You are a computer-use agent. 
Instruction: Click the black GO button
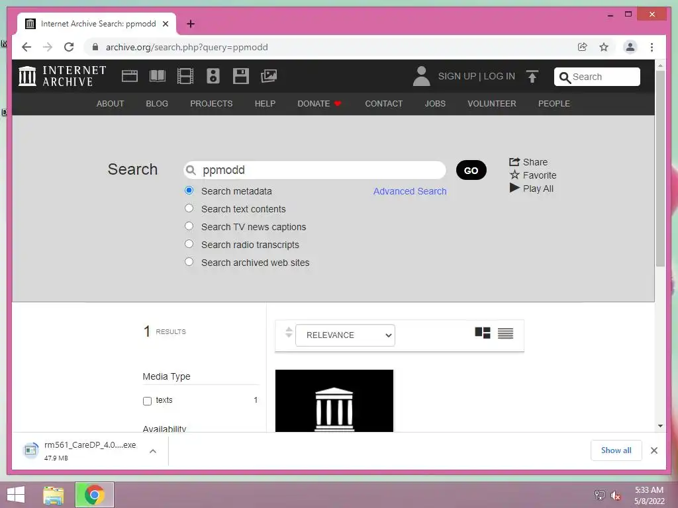471,170
